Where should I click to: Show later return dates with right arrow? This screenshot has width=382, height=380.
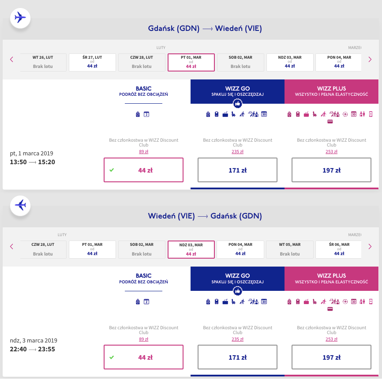point(370,246)
